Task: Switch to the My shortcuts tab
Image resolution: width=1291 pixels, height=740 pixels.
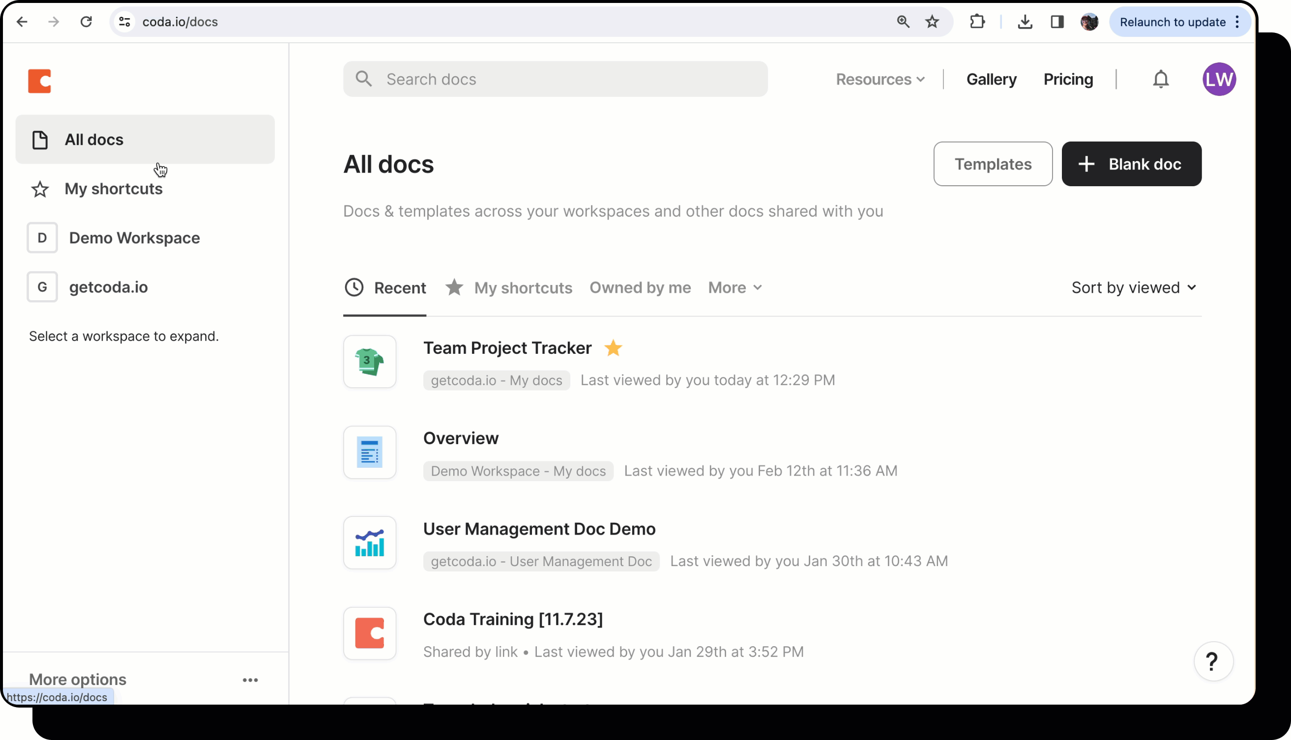Action: click(x=522, y=287)
